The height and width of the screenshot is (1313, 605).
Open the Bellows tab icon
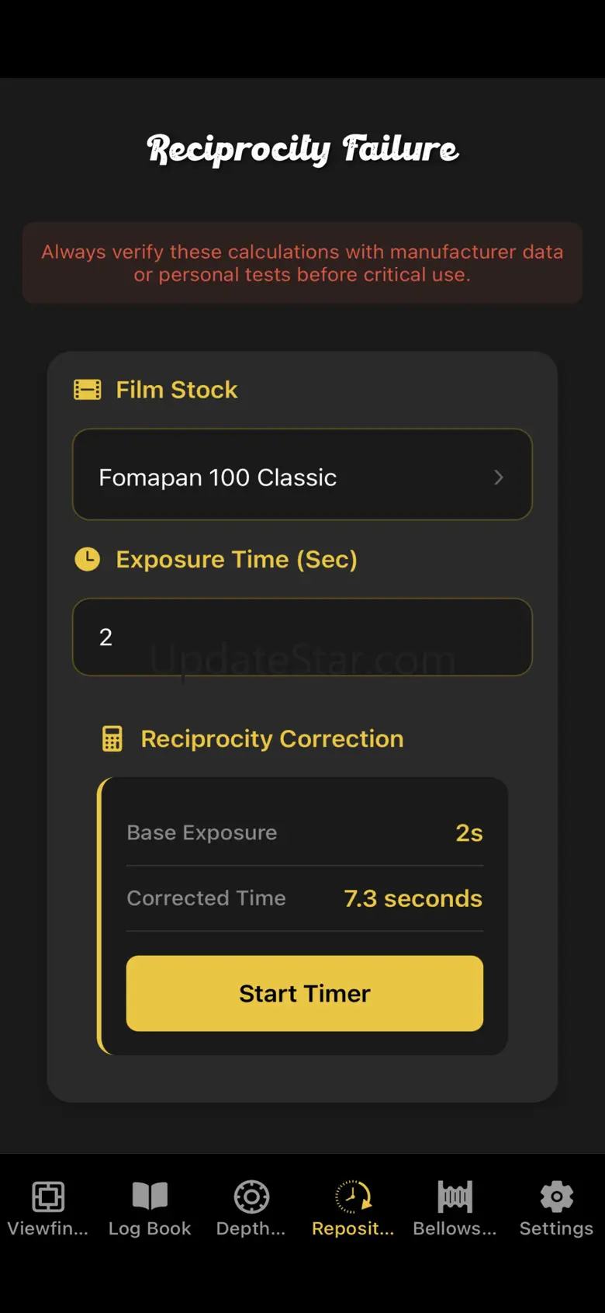point(455,1197)
